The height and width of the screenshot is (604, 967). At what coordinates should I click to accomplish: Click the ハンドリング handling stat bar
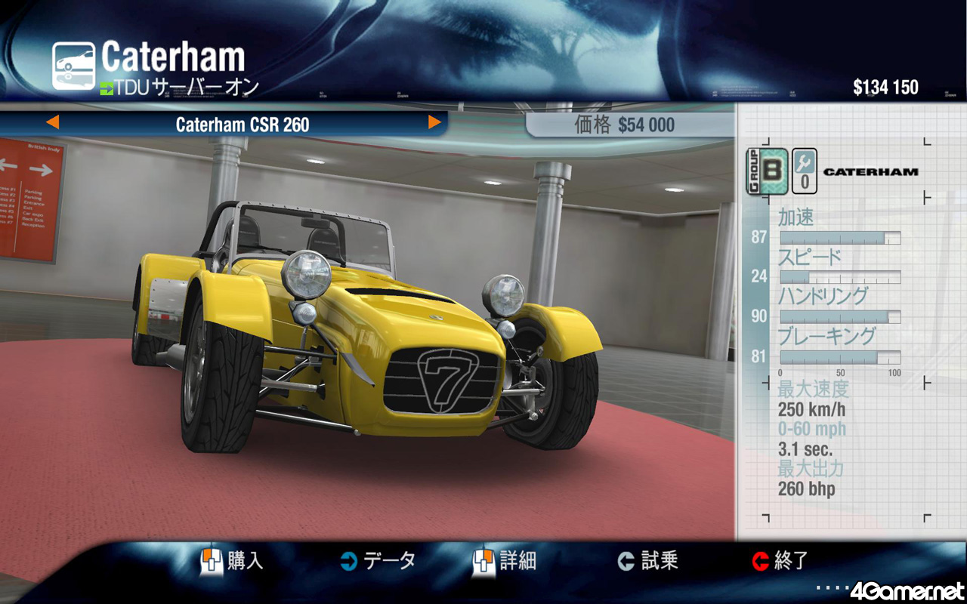(840, 317)
